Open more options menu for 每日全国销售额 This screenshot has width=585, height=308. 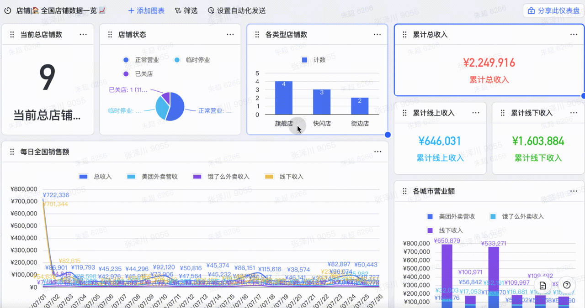378,152
